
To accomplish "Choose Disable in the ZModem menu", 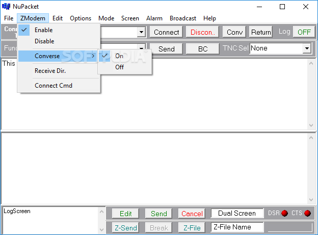I will [x=59, y=41].
